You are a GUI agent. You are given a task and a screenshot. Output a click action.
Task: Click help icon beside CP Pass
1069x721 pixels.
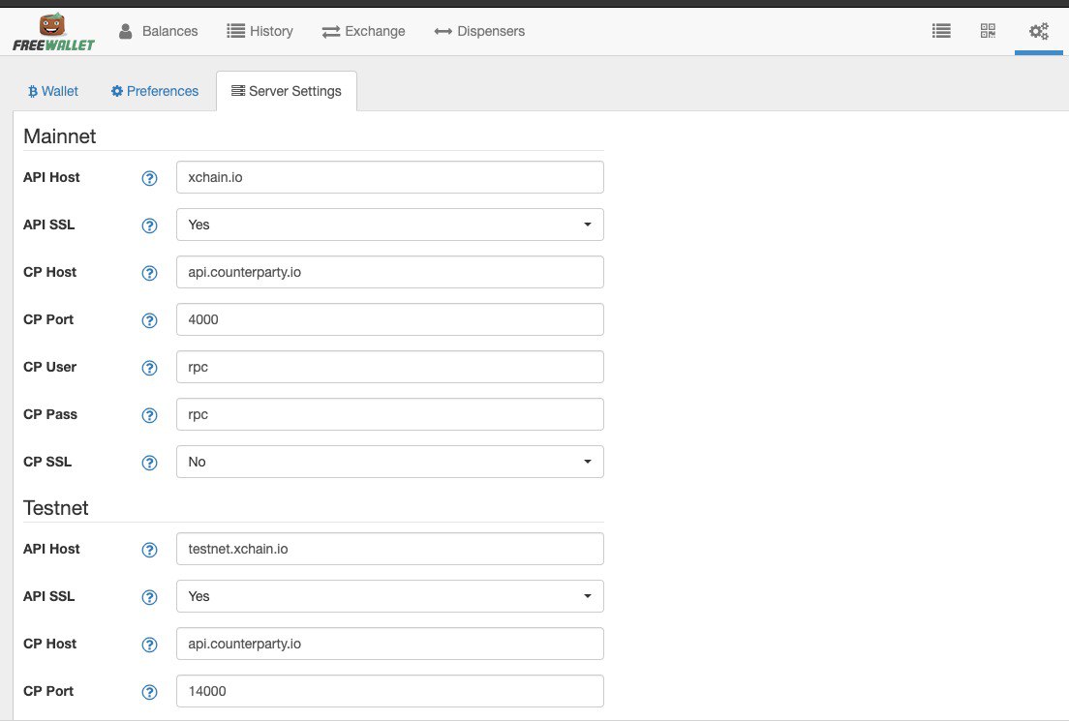point(149,415)
